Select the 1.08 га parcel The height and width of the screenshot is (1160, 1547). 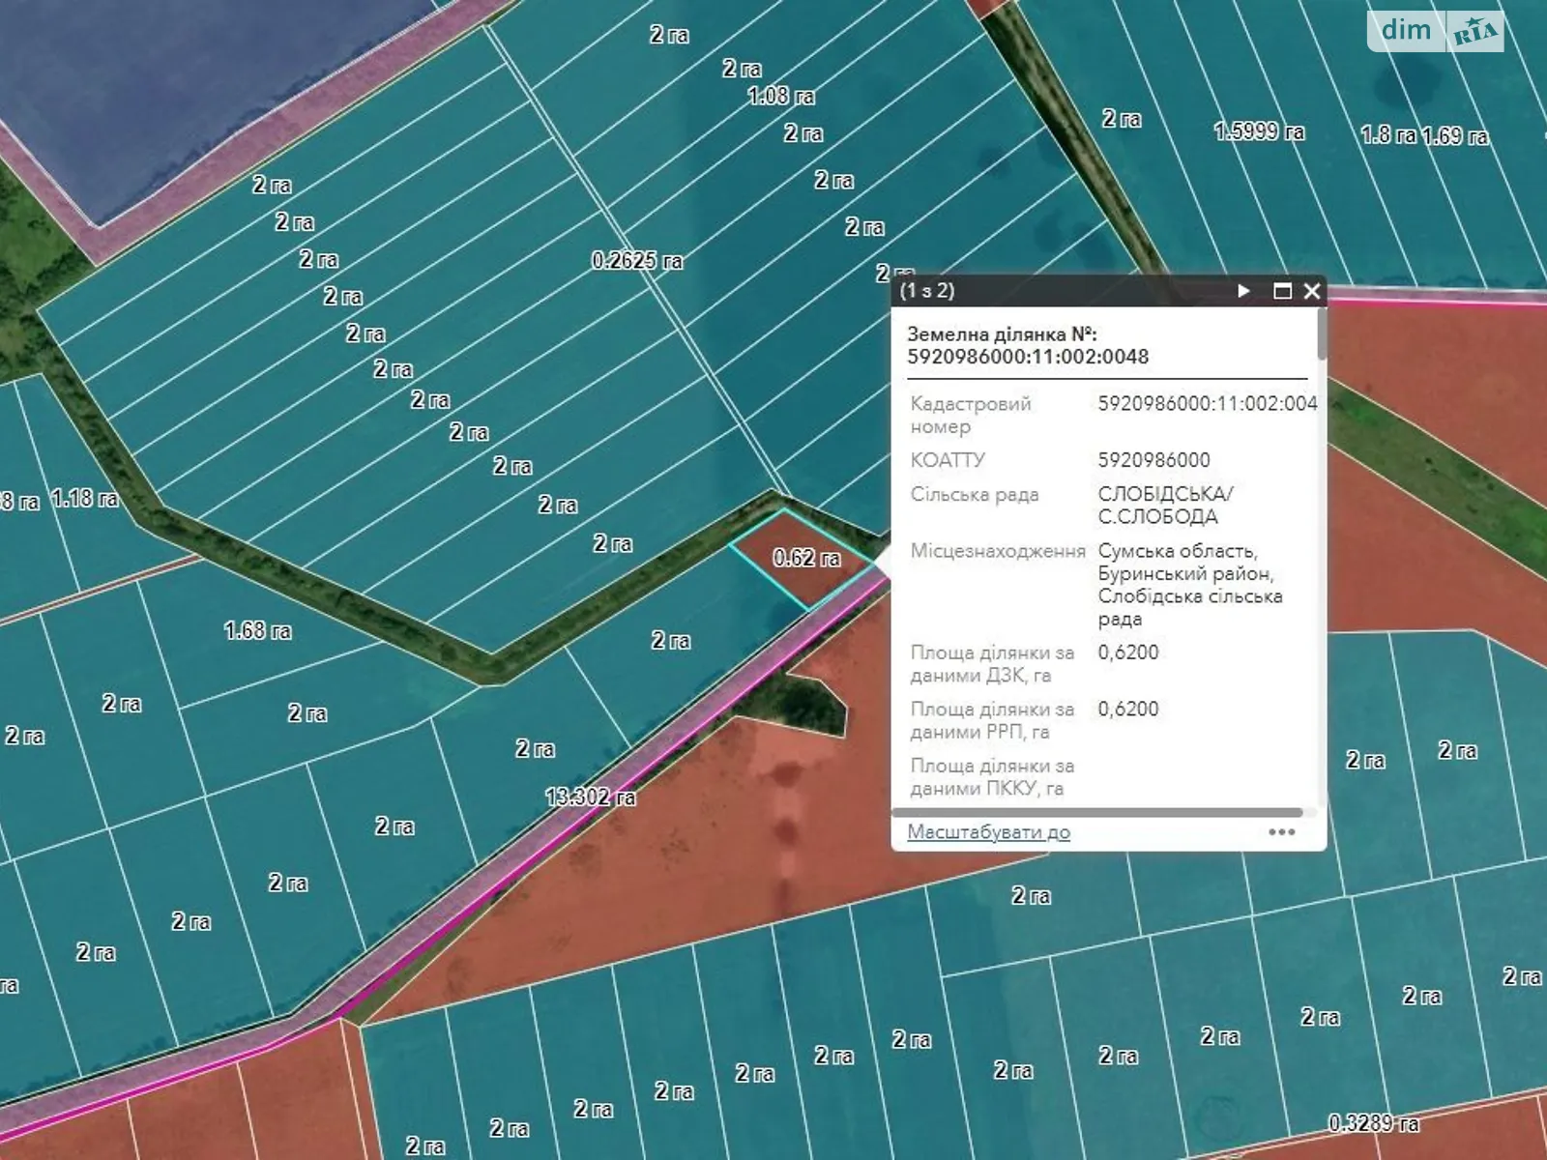[781, 96]
